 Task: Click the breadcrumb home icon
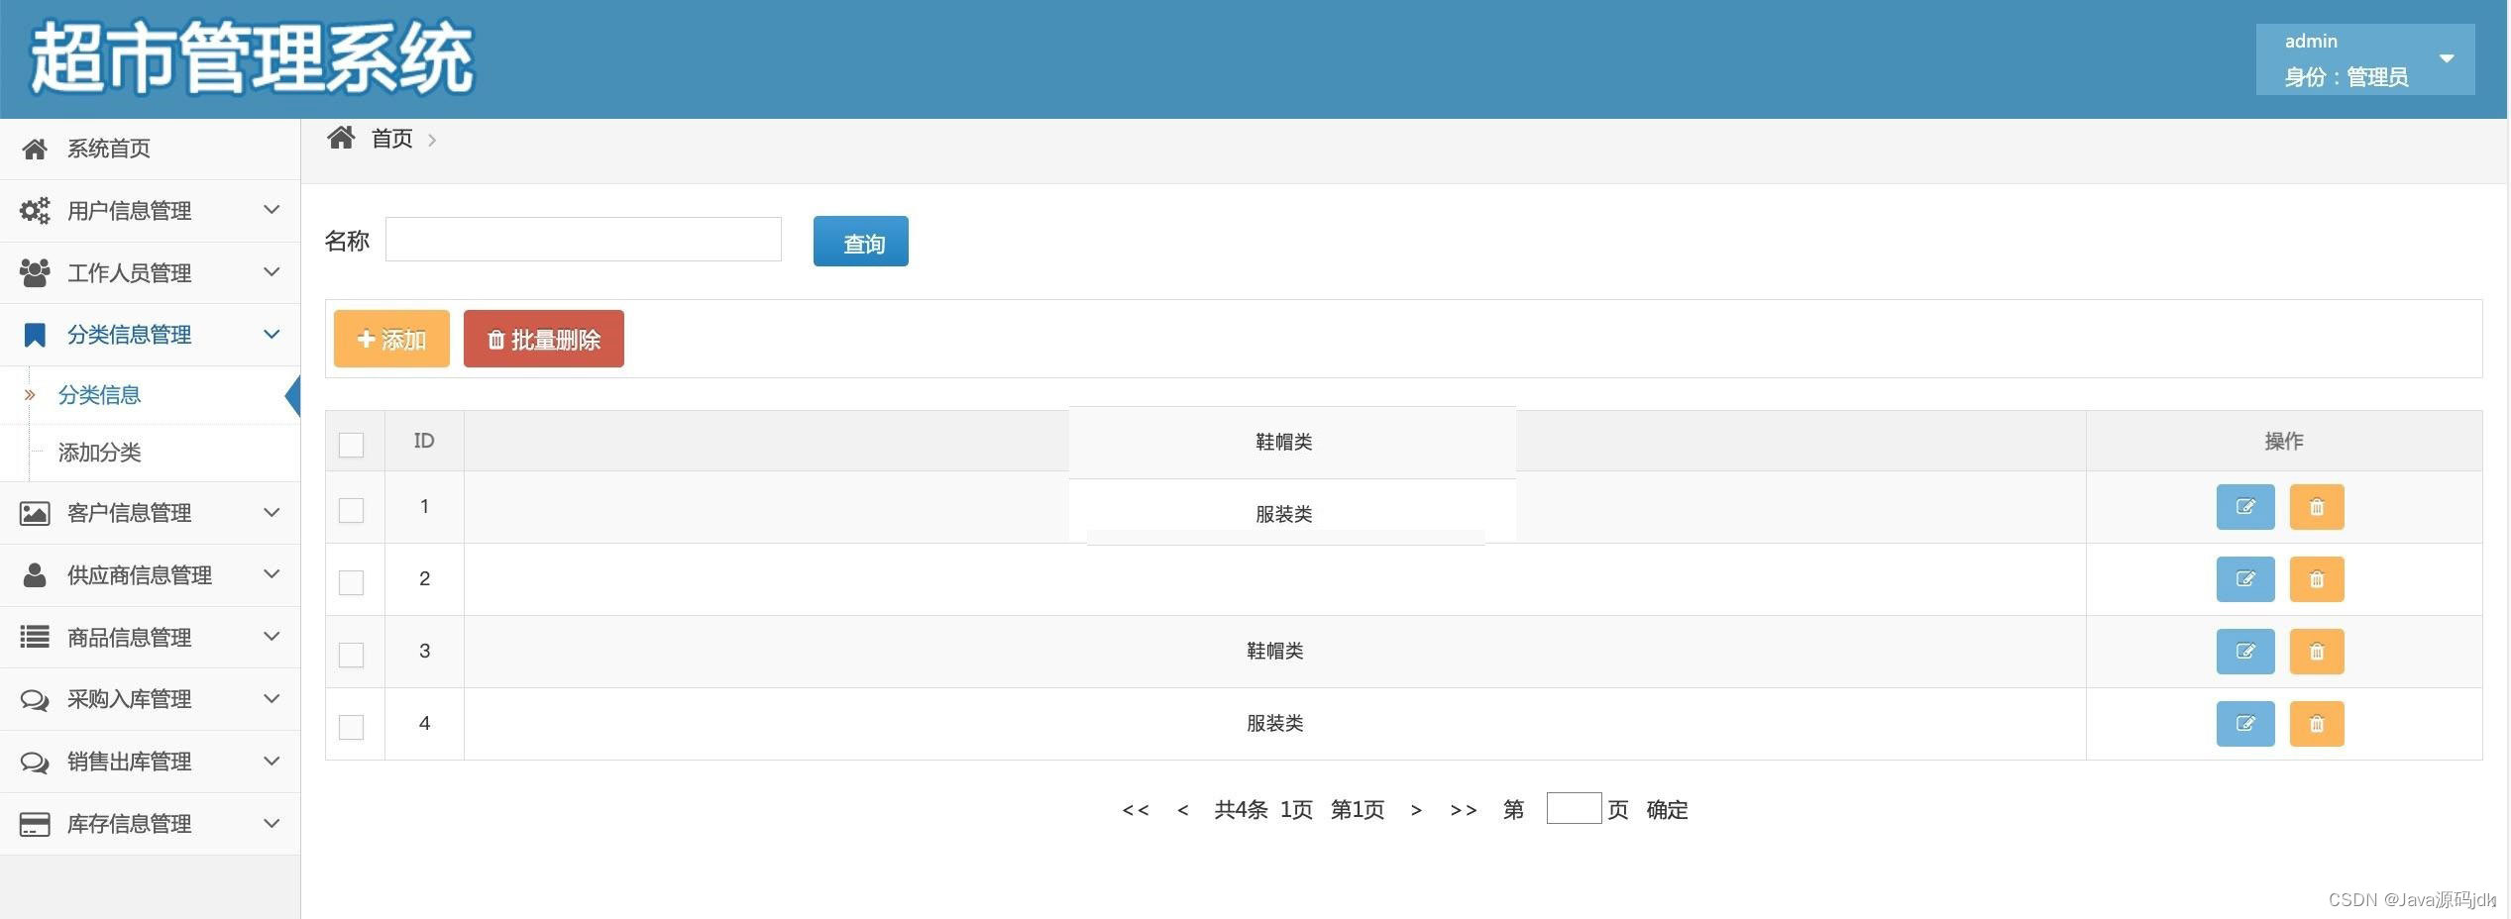pyautogui.click(x=341, y=138)
